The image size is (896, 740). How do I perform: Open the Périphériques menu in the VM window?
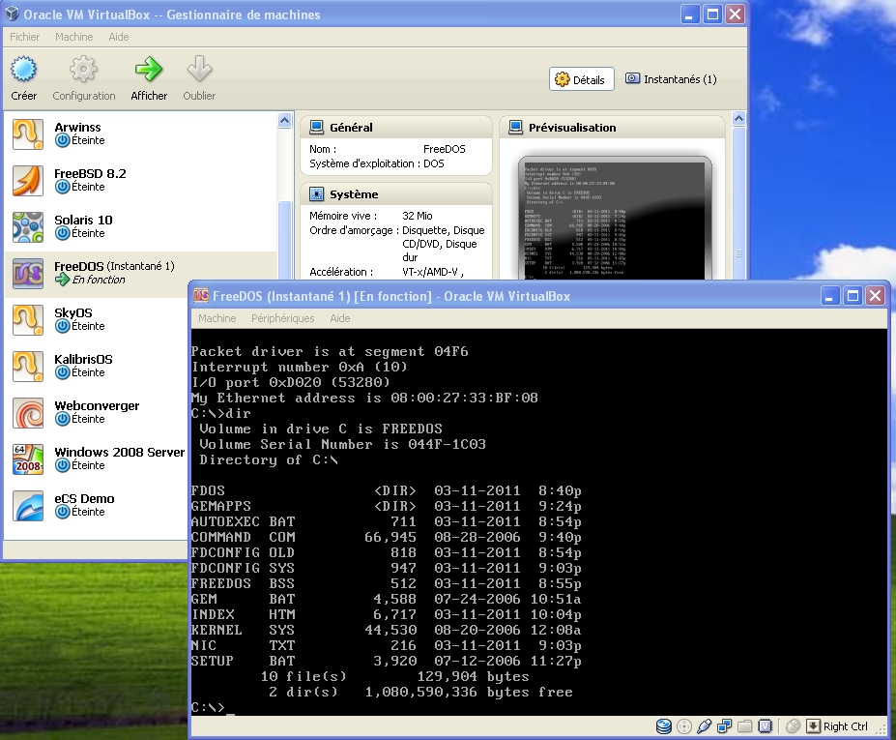282,318
